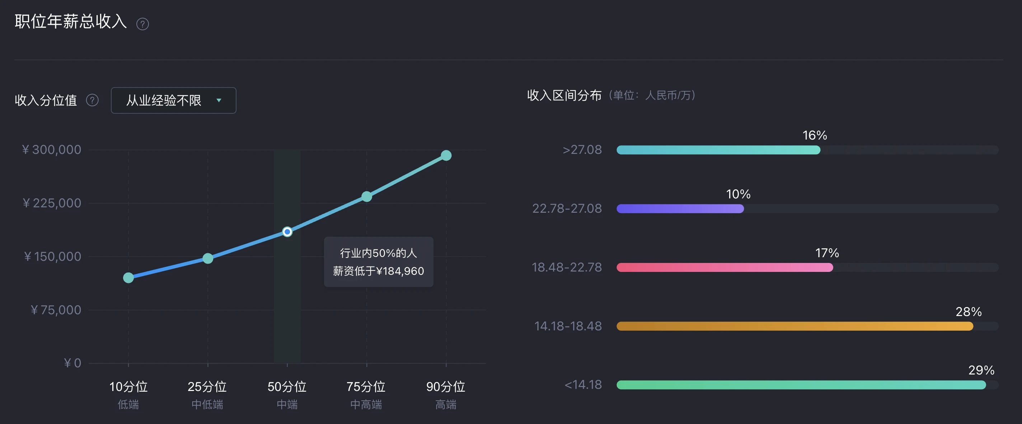This screenshot has width=1022, height=424.
Task: Click the highlighted 50分位 data point
Action: tap(287, 232)
